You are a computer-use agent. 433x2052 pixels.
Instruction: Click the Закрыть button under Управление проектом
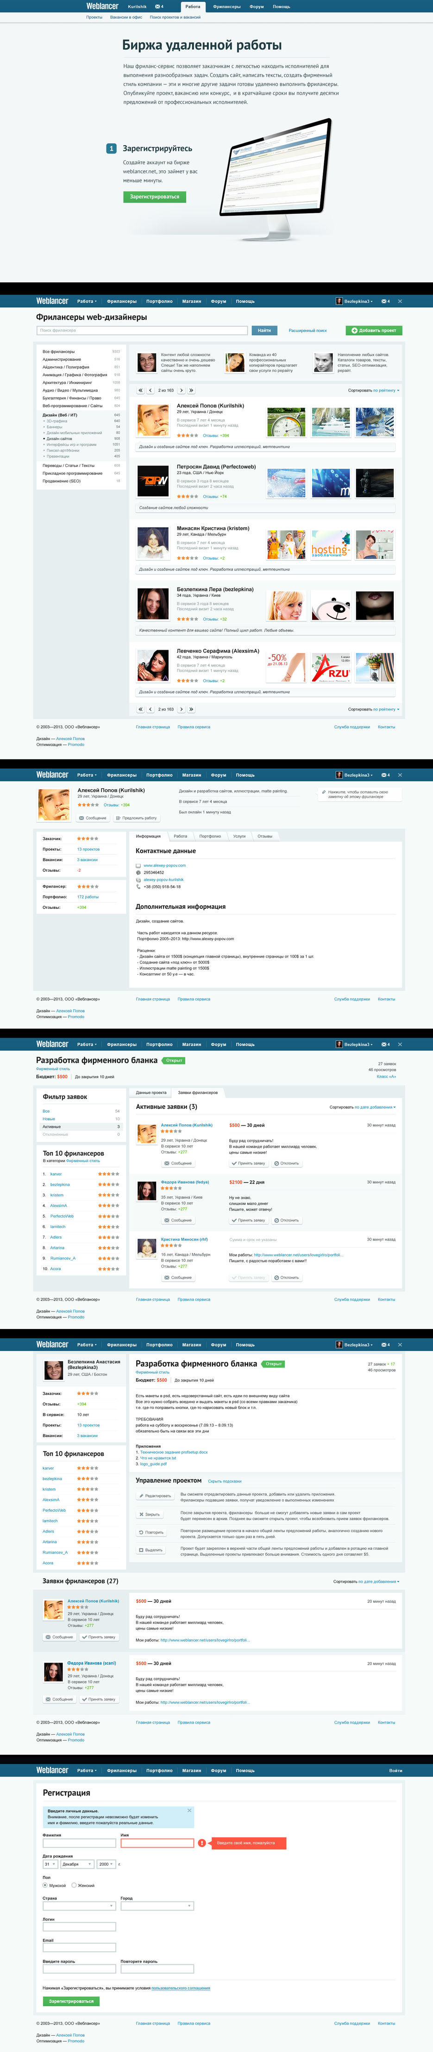(150, 1514)
